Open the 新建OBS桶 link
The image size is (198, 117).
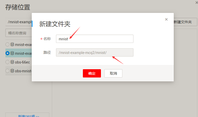pos(29,116)
